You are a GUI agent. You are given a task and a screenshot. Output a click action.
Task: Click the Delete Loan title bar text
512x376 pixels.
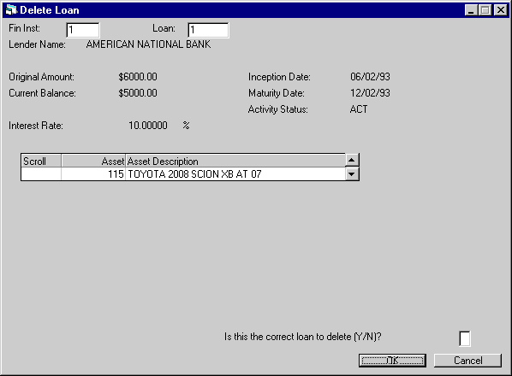[x=50, y=10]
